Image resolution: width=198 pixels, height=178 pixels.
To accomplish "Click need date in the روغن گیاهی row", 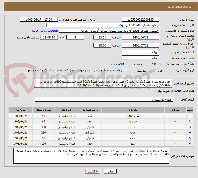I will [20, 116].
